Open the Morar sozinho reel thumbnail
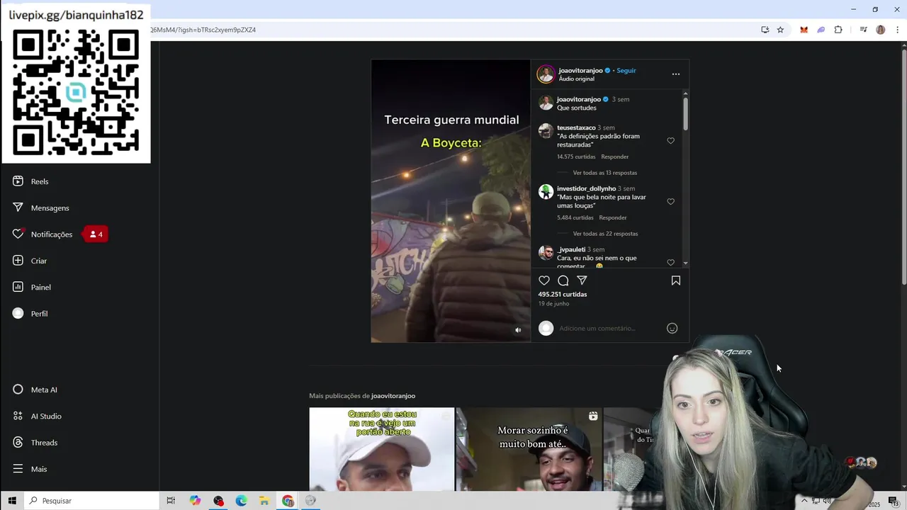The height and width of the screenshot is (510, 907). click(529, 449)
